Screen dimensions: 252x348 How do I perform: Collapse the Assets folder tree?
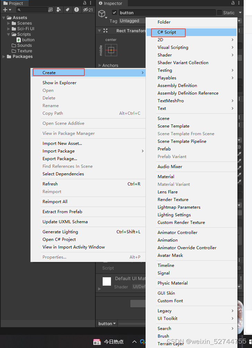[x=3, y=17]
